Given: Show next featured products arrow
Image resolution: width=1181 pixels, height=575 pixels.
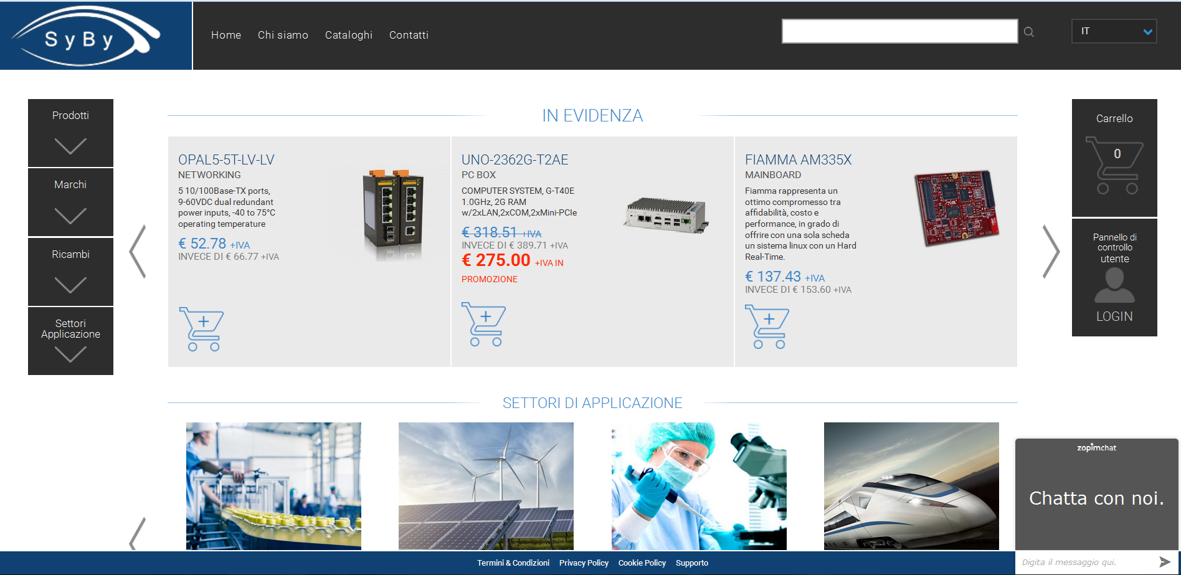Looking at the screenshot, I should [x=1051, y=251].
